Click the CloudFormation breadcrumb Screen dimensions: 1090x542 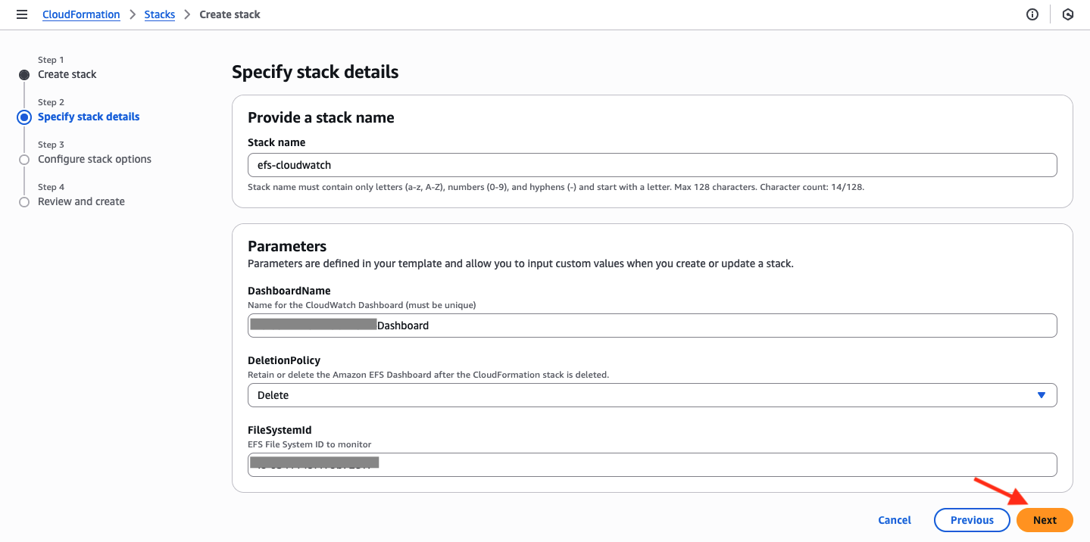point(81,14)
